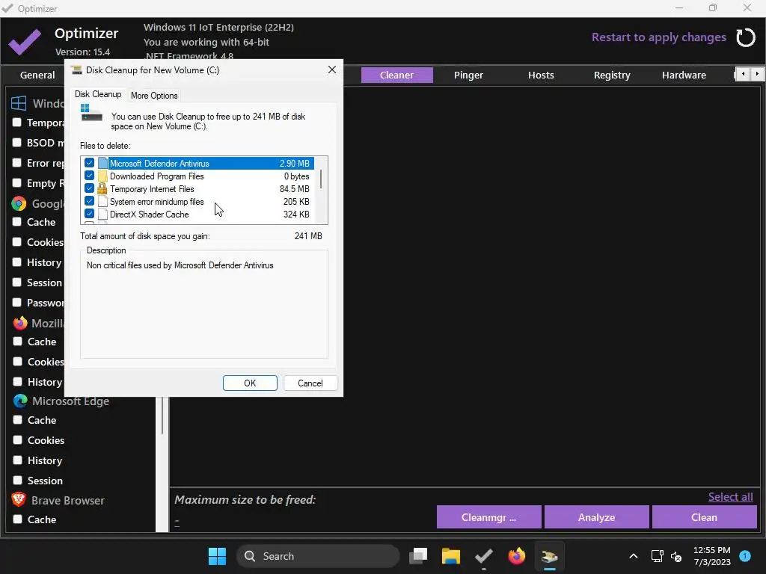Open the Registry tab
Image resolution: width=766 pixels, height=574 pixels.
[612, 75]
